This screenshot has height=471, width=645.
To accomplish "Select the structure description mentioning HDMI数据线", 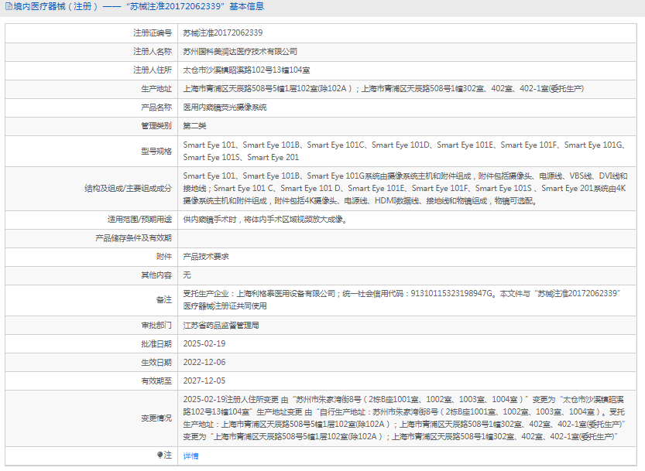I will click(x=405, y=189).
